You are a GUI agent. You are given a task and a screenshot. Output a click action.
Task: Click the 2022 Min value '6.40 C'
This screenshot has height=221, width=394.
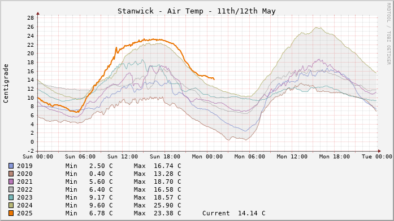(x=101, y=189)
